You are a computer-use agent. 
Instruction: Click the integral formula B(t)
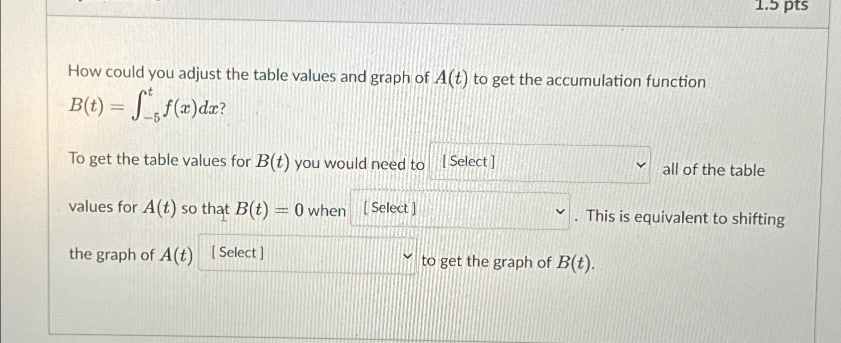(x=145, y=105)
